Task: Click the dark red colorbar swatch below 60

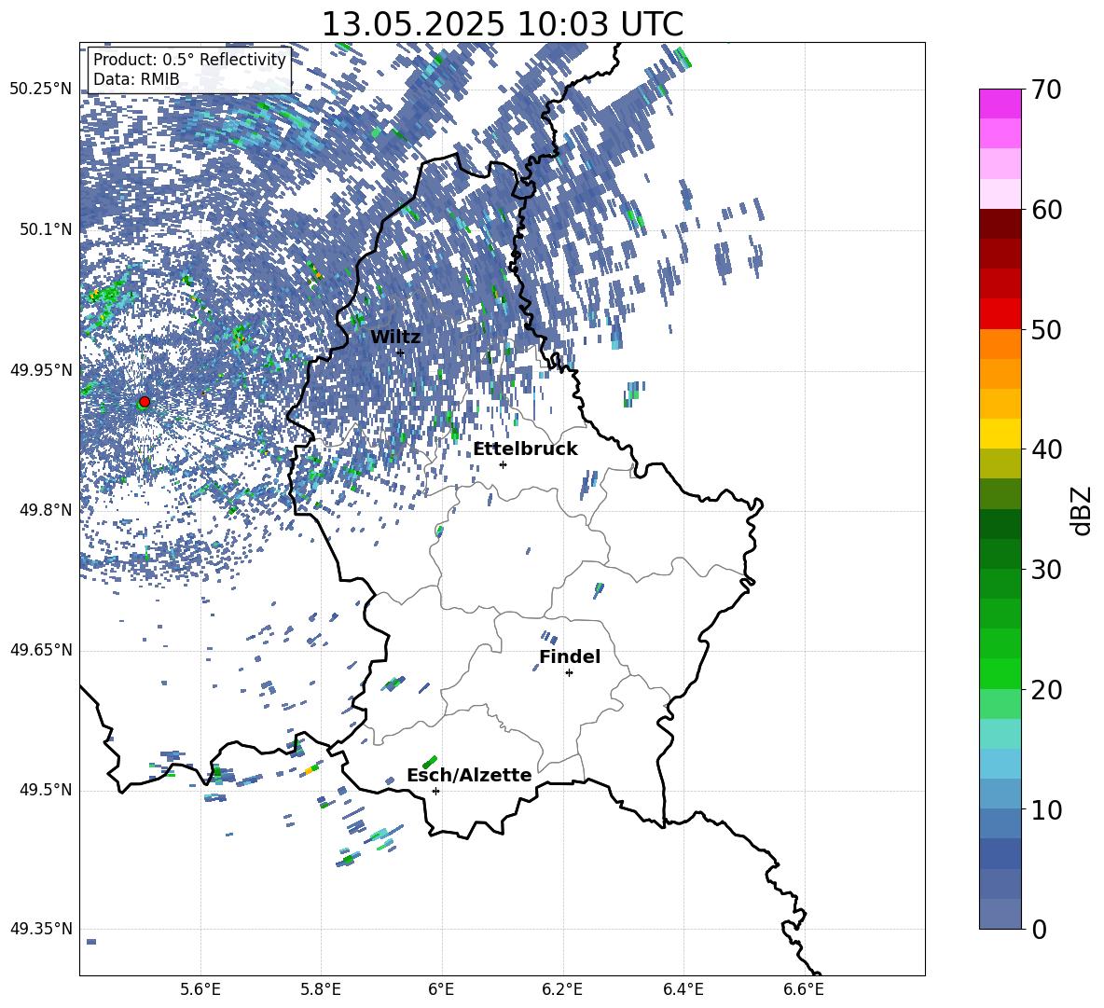Action: pos(1000,224)
